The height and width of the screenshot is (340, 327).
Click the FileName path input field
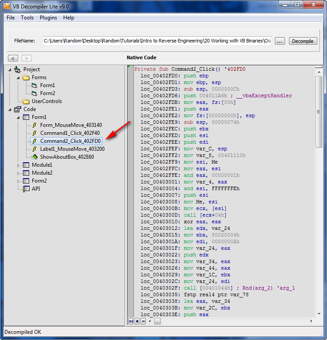tap(157, 41)
